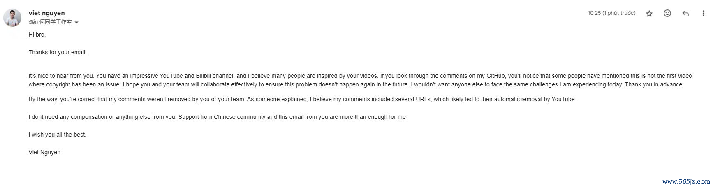Click the 'By the way' paragraph

click(x=302, y=100)
